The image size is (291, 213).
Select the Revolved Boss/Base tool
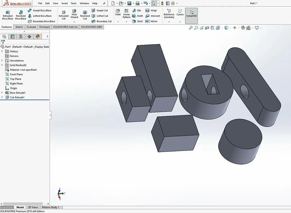click(20, 15)
